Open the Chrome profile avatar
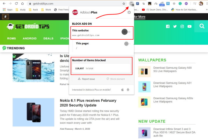Image resolution: width=208 pixels, height=140 pixels. tap(201, 4)
